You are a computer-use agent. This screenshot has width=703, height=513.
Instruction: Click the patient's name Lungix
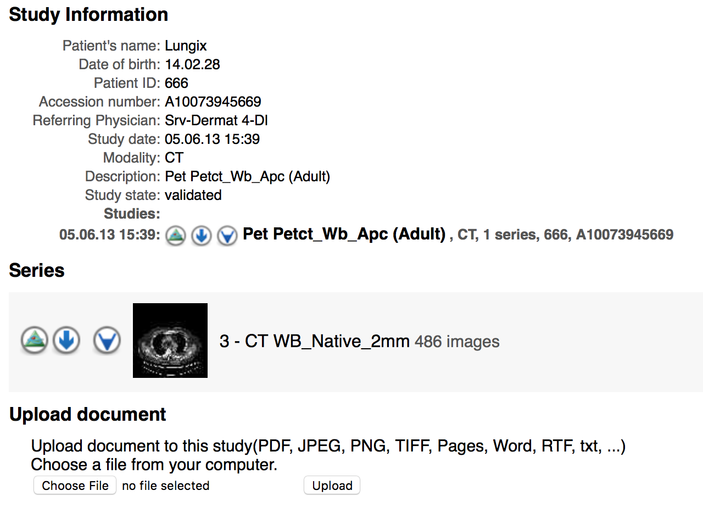click(x=186, y=46)
